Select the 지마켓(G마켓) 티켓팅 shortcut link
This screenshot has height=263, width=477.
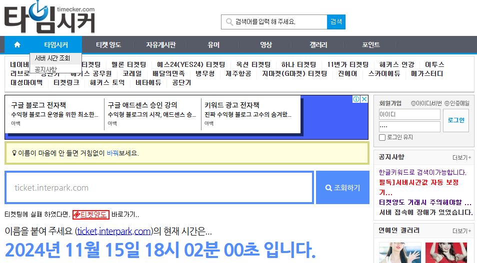pyautogui.click(x=294, y=74)
